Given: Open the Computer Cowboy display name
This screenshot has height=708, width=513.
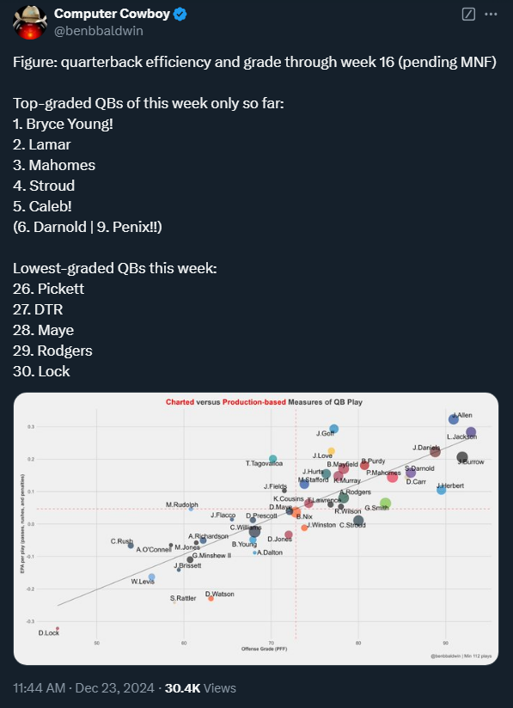Looking at the screenshot, I should click(112, 14).
